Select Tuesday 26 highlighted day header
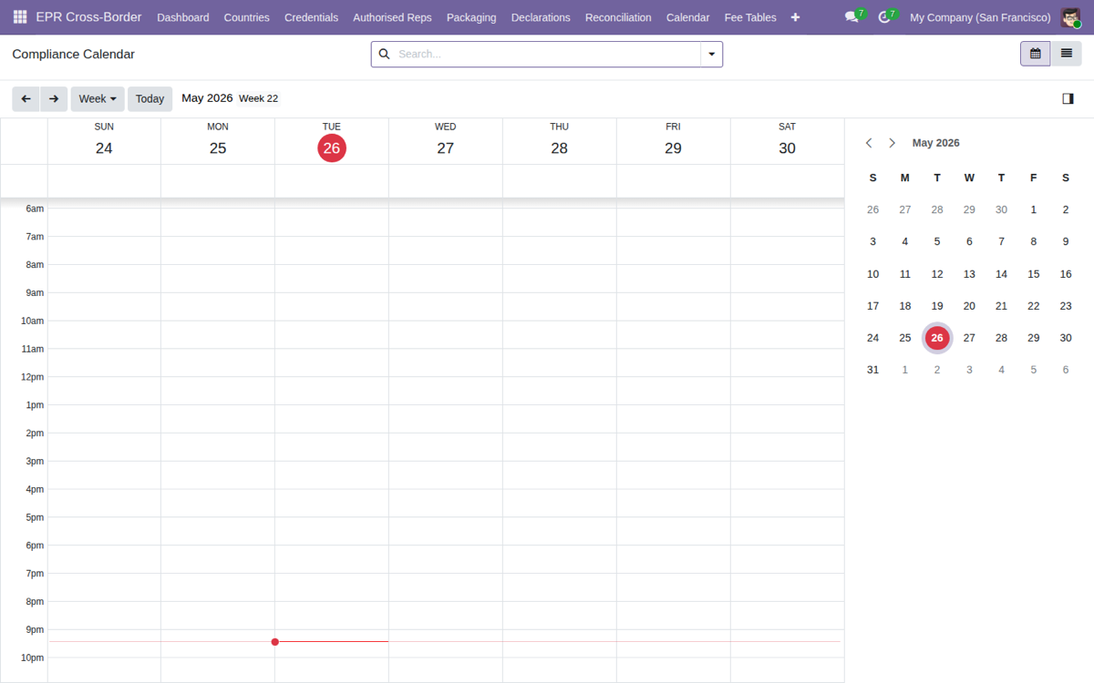1094x683 pixels. tap(332, 141)
